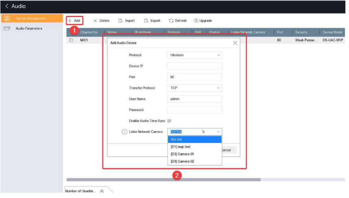Click the info icon beside Linke Network Camera
The image size is (349, 198).
point(124,132)
